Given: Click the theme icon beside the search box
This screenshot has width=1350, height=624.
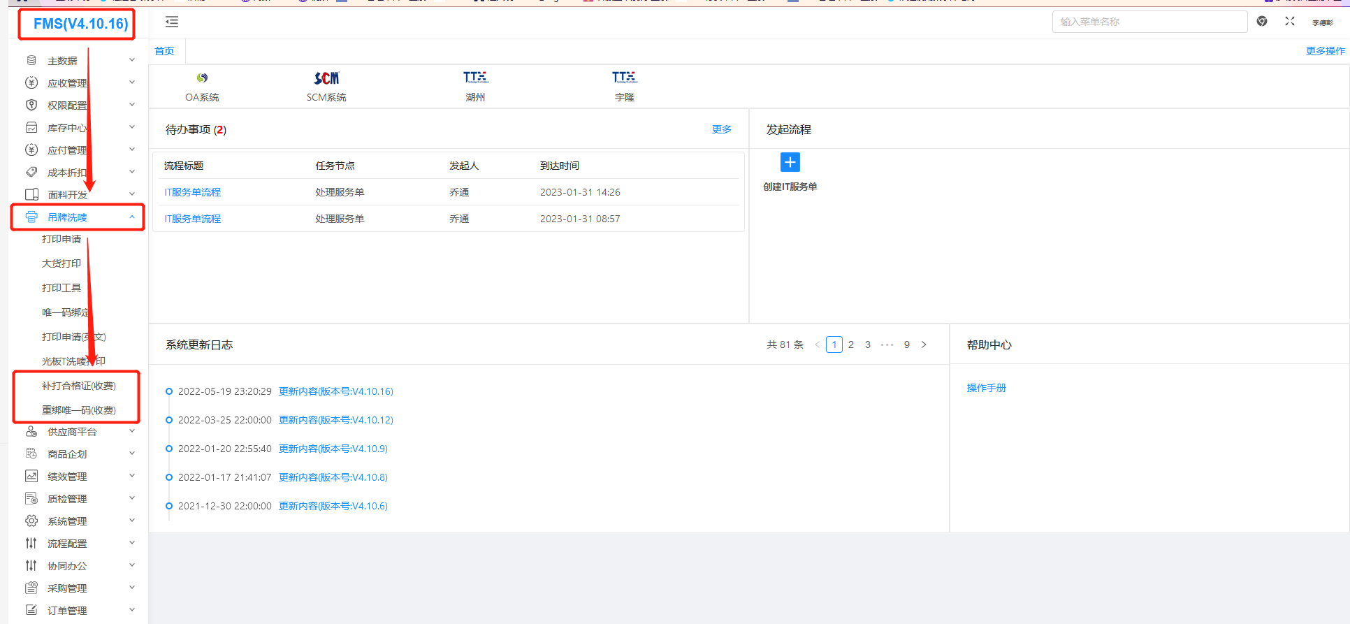Looking at the screenshot, I should click(x=1262, y=22).
